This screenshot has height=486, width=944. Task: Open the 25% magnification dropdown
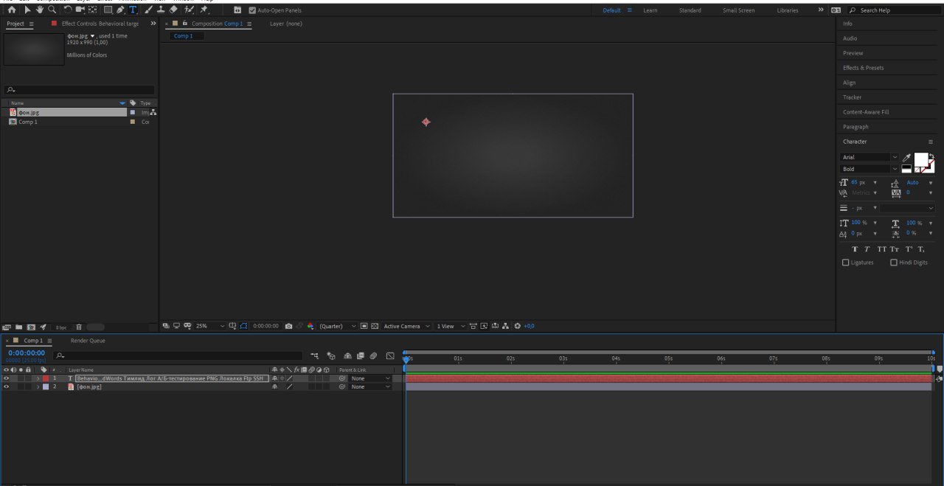tap(210, 326)
